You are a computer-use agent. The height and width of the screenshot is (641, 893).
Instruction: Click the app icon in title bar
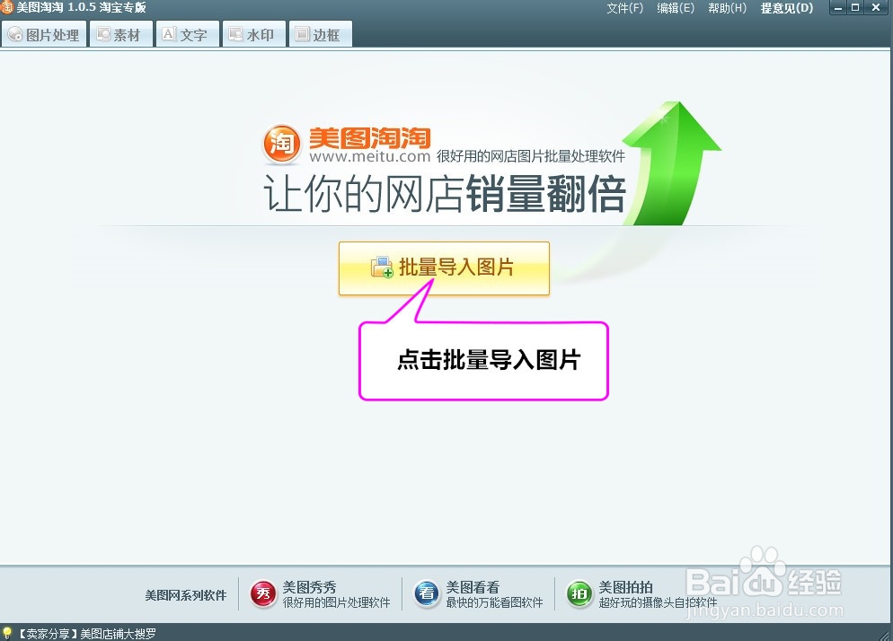coord(7,7)
